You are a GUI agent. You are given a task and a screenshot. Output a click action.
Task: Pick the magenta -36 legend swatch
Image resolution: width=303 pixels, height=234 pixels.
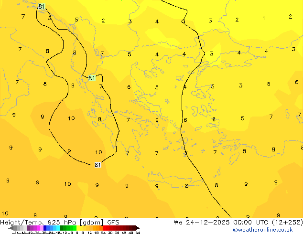pos(38,228)
